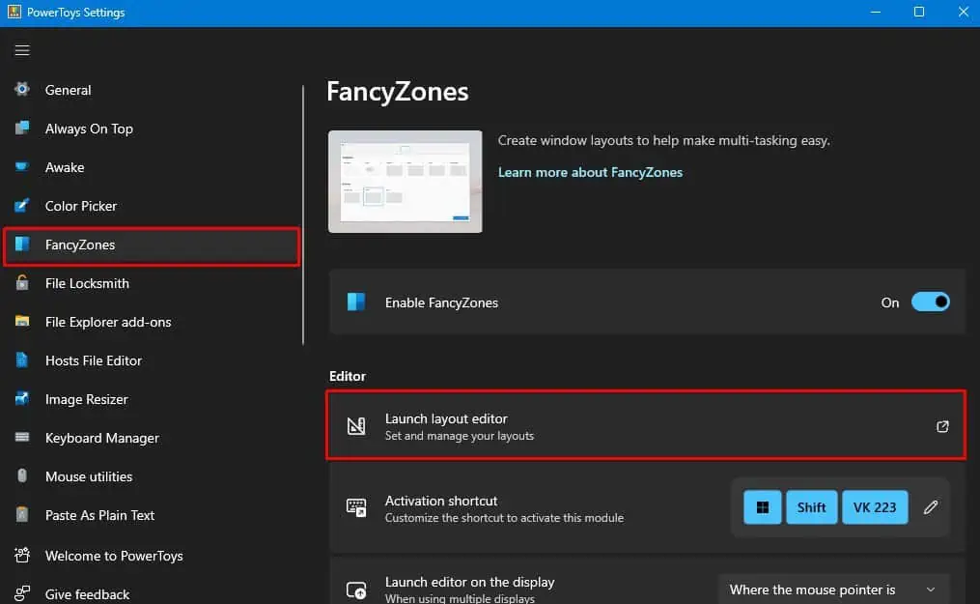This screenshot has height=604, width=980.
Task: Open the 'Where the mouse pointer is' dropdown
Action: coord(833,590)
